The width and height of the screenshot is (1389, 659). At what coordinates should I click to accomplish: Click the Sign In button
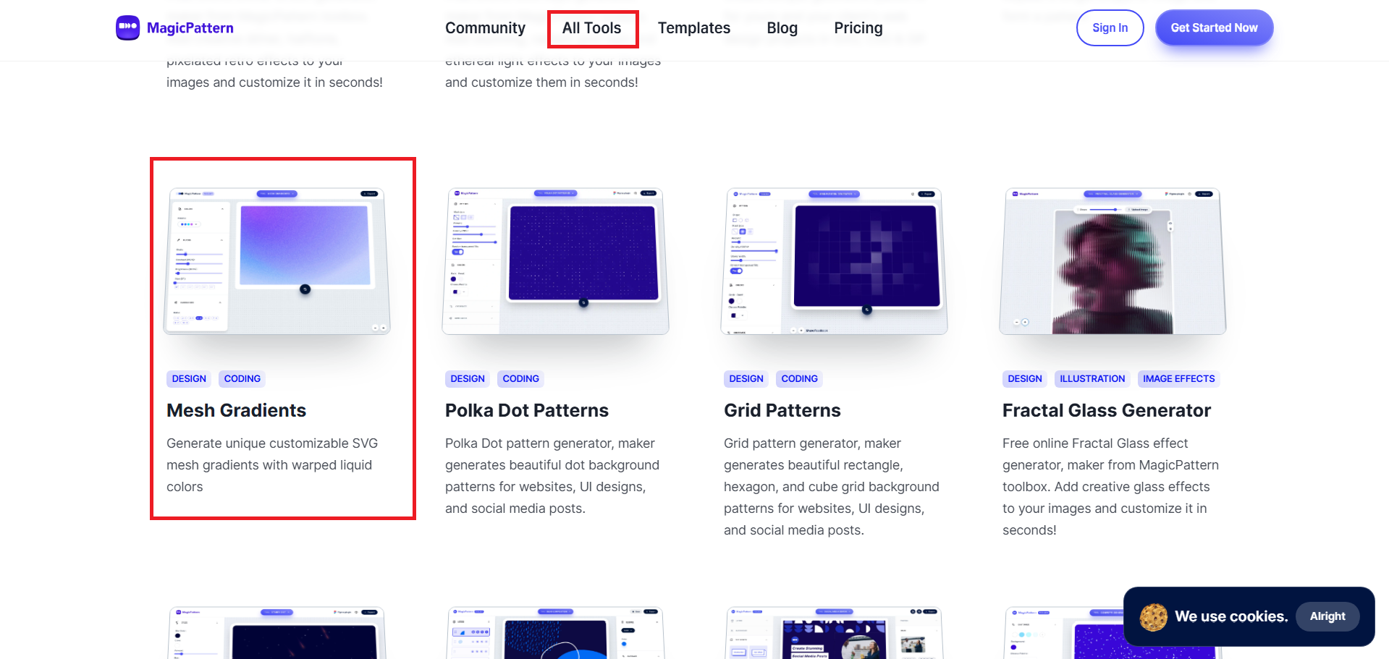(1110, 27)
